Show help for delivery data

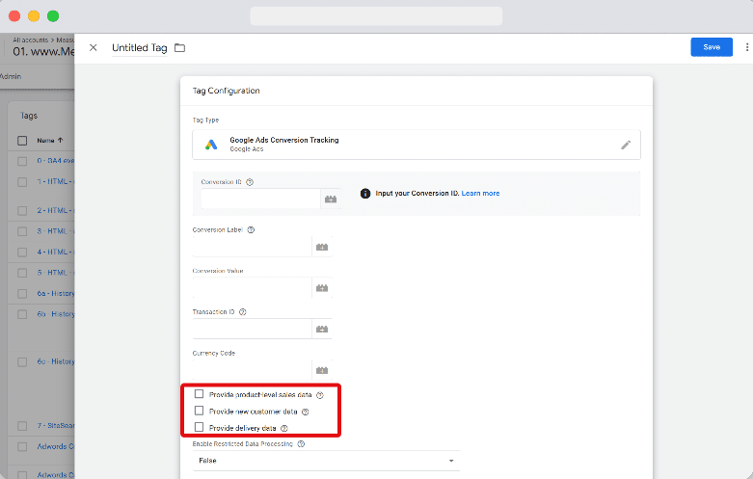click(283, 428)
